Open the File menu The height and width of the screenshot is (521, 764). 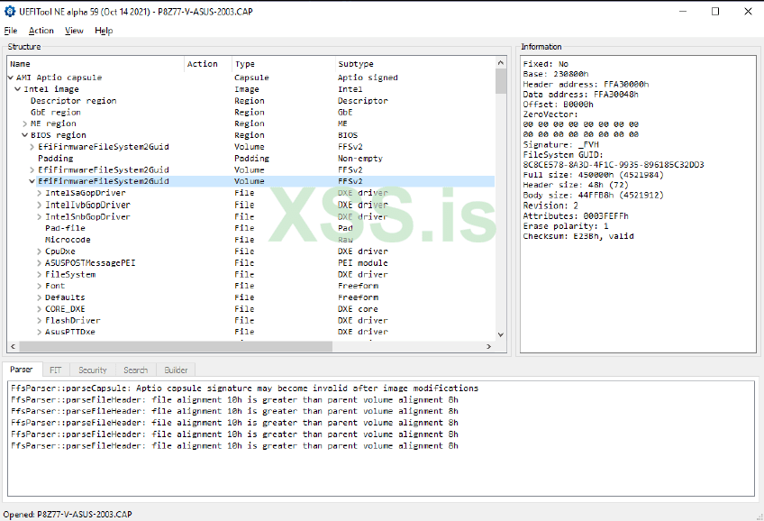[11, 31]
